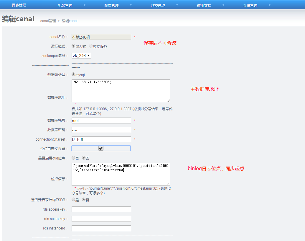
Task: Click the 格式如 127.0.0.1:3306 hint text
Action: pos(122,111)
